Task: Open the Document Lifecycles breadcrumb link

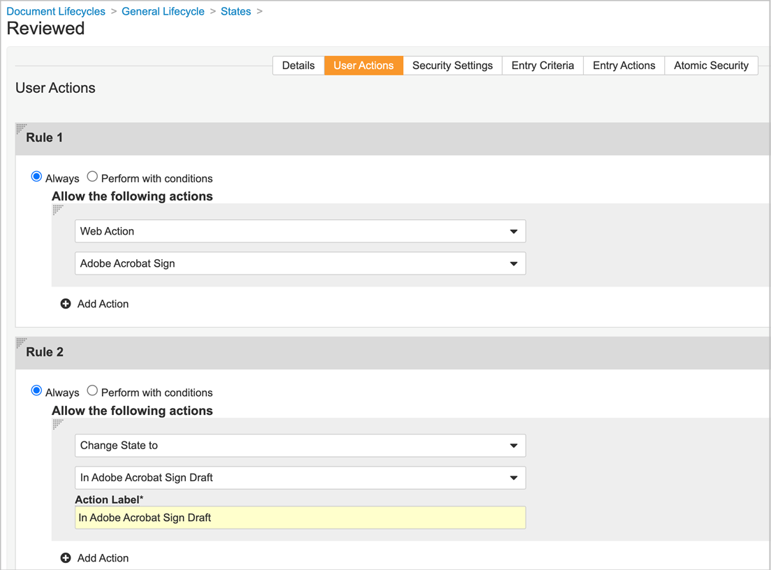Action: tap(56, 11)
